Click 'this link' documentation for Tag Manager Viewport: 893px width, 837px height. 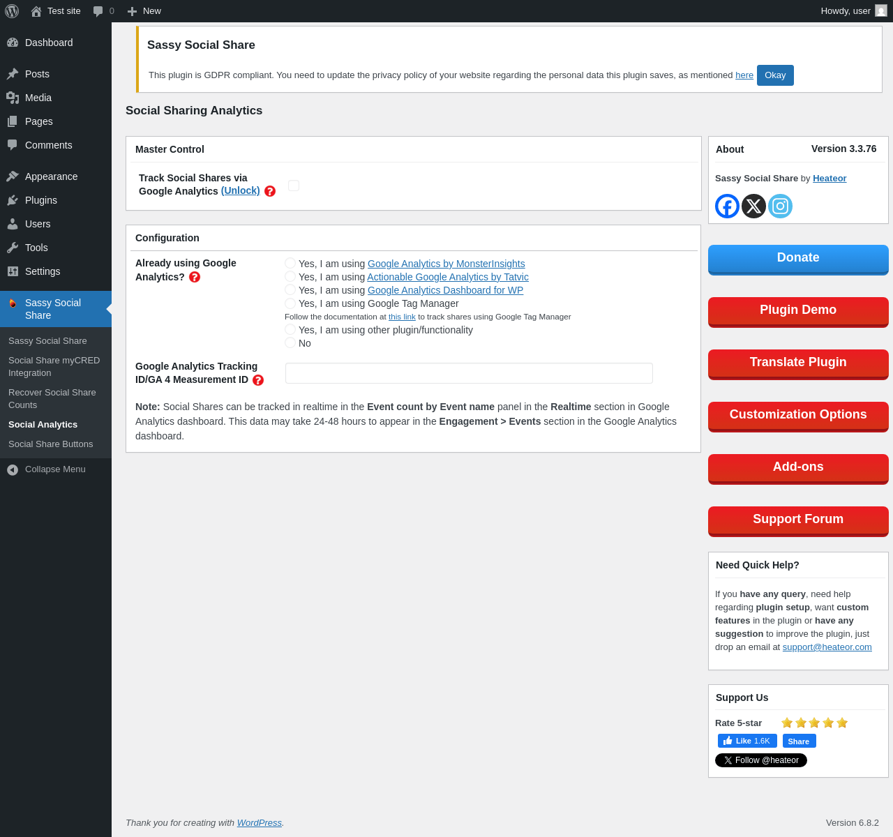(402, 317)
